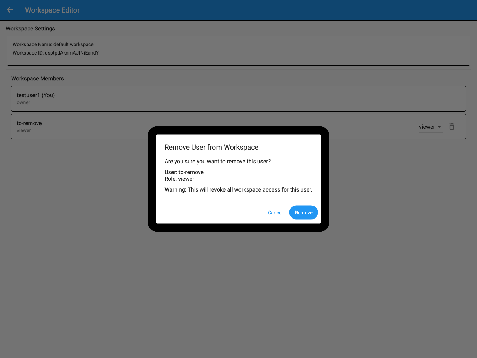This screenshot has width=477, height=358.
Task: Cancel the remove user dialog
Action: (275, 213)
